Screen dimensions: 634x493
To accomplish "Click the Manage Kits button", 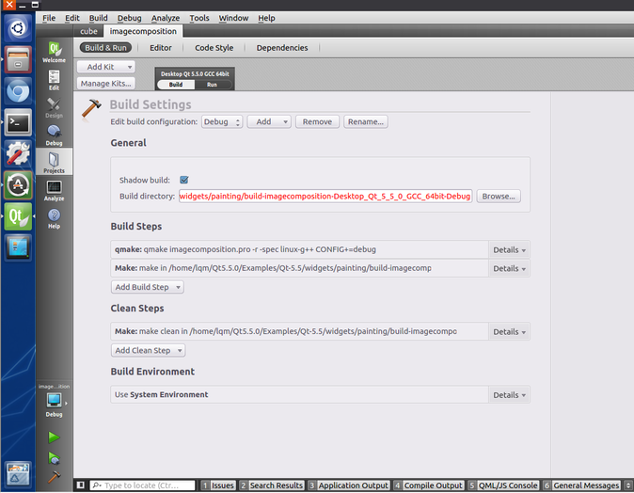I will pyautogui.click(x=106, y=84).
